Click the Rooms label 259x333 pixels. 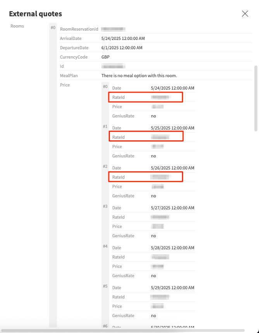[17, 26]
